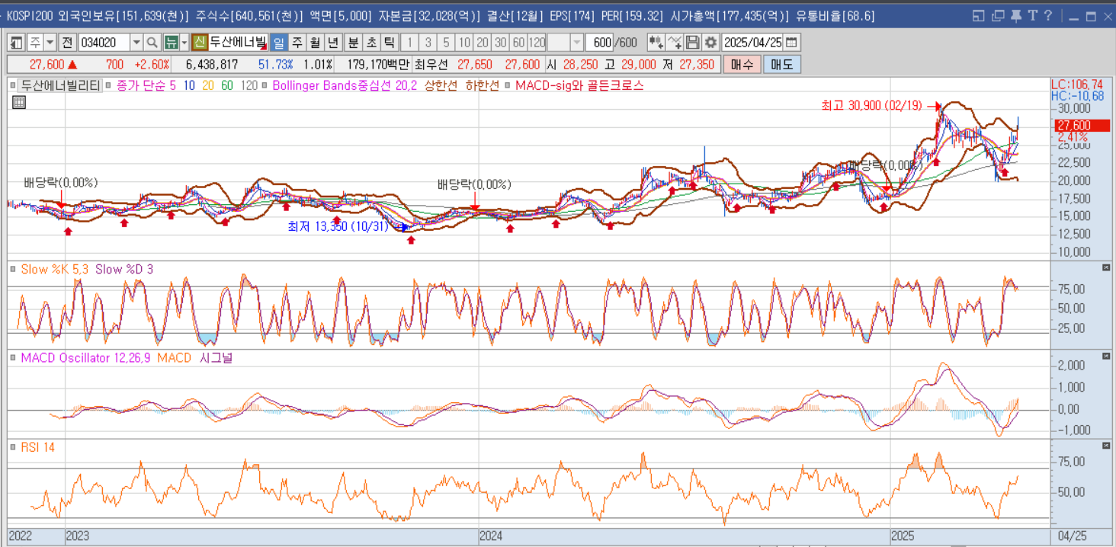Click the line chart tools icon
This screenshot has height=547, width=1116.
point(675,43)
